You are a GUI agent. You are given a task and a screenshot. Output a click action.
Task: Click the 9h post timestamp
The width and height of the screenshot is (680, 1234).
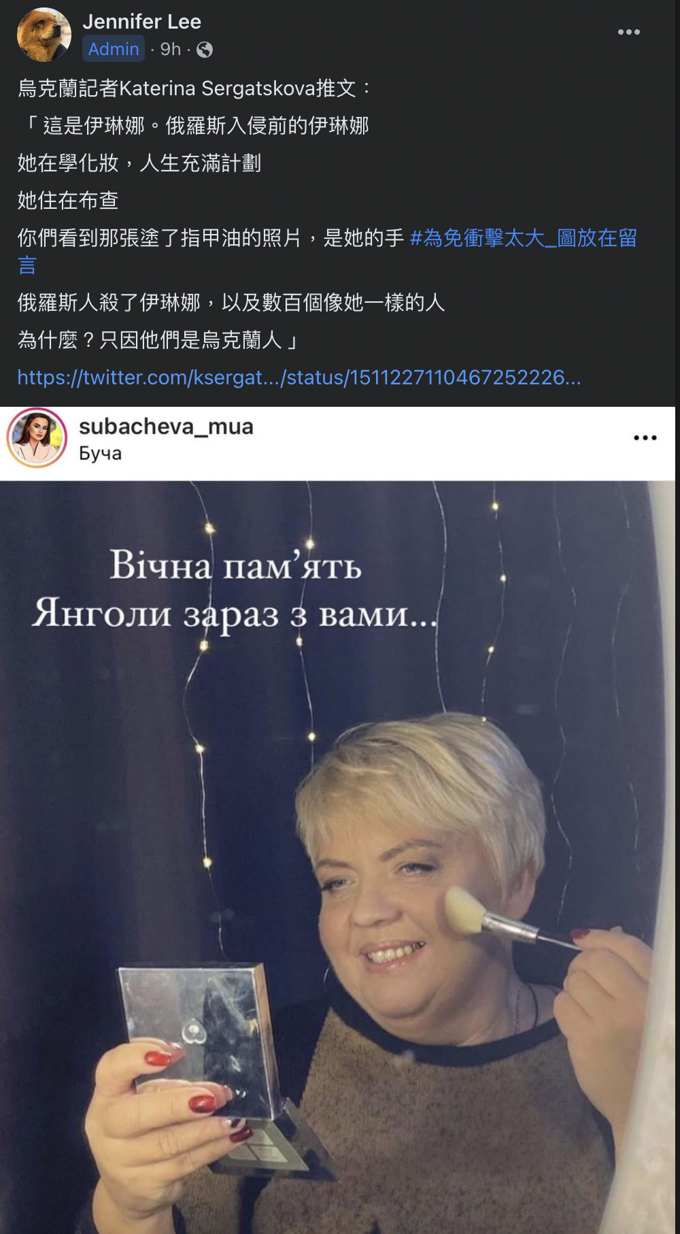(171, 49)
